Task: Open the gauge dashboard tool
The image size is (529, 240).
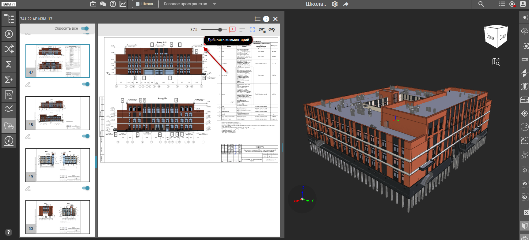Action: [x=9, y=141]
